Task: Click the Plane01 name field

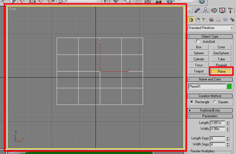Action: 207,86
